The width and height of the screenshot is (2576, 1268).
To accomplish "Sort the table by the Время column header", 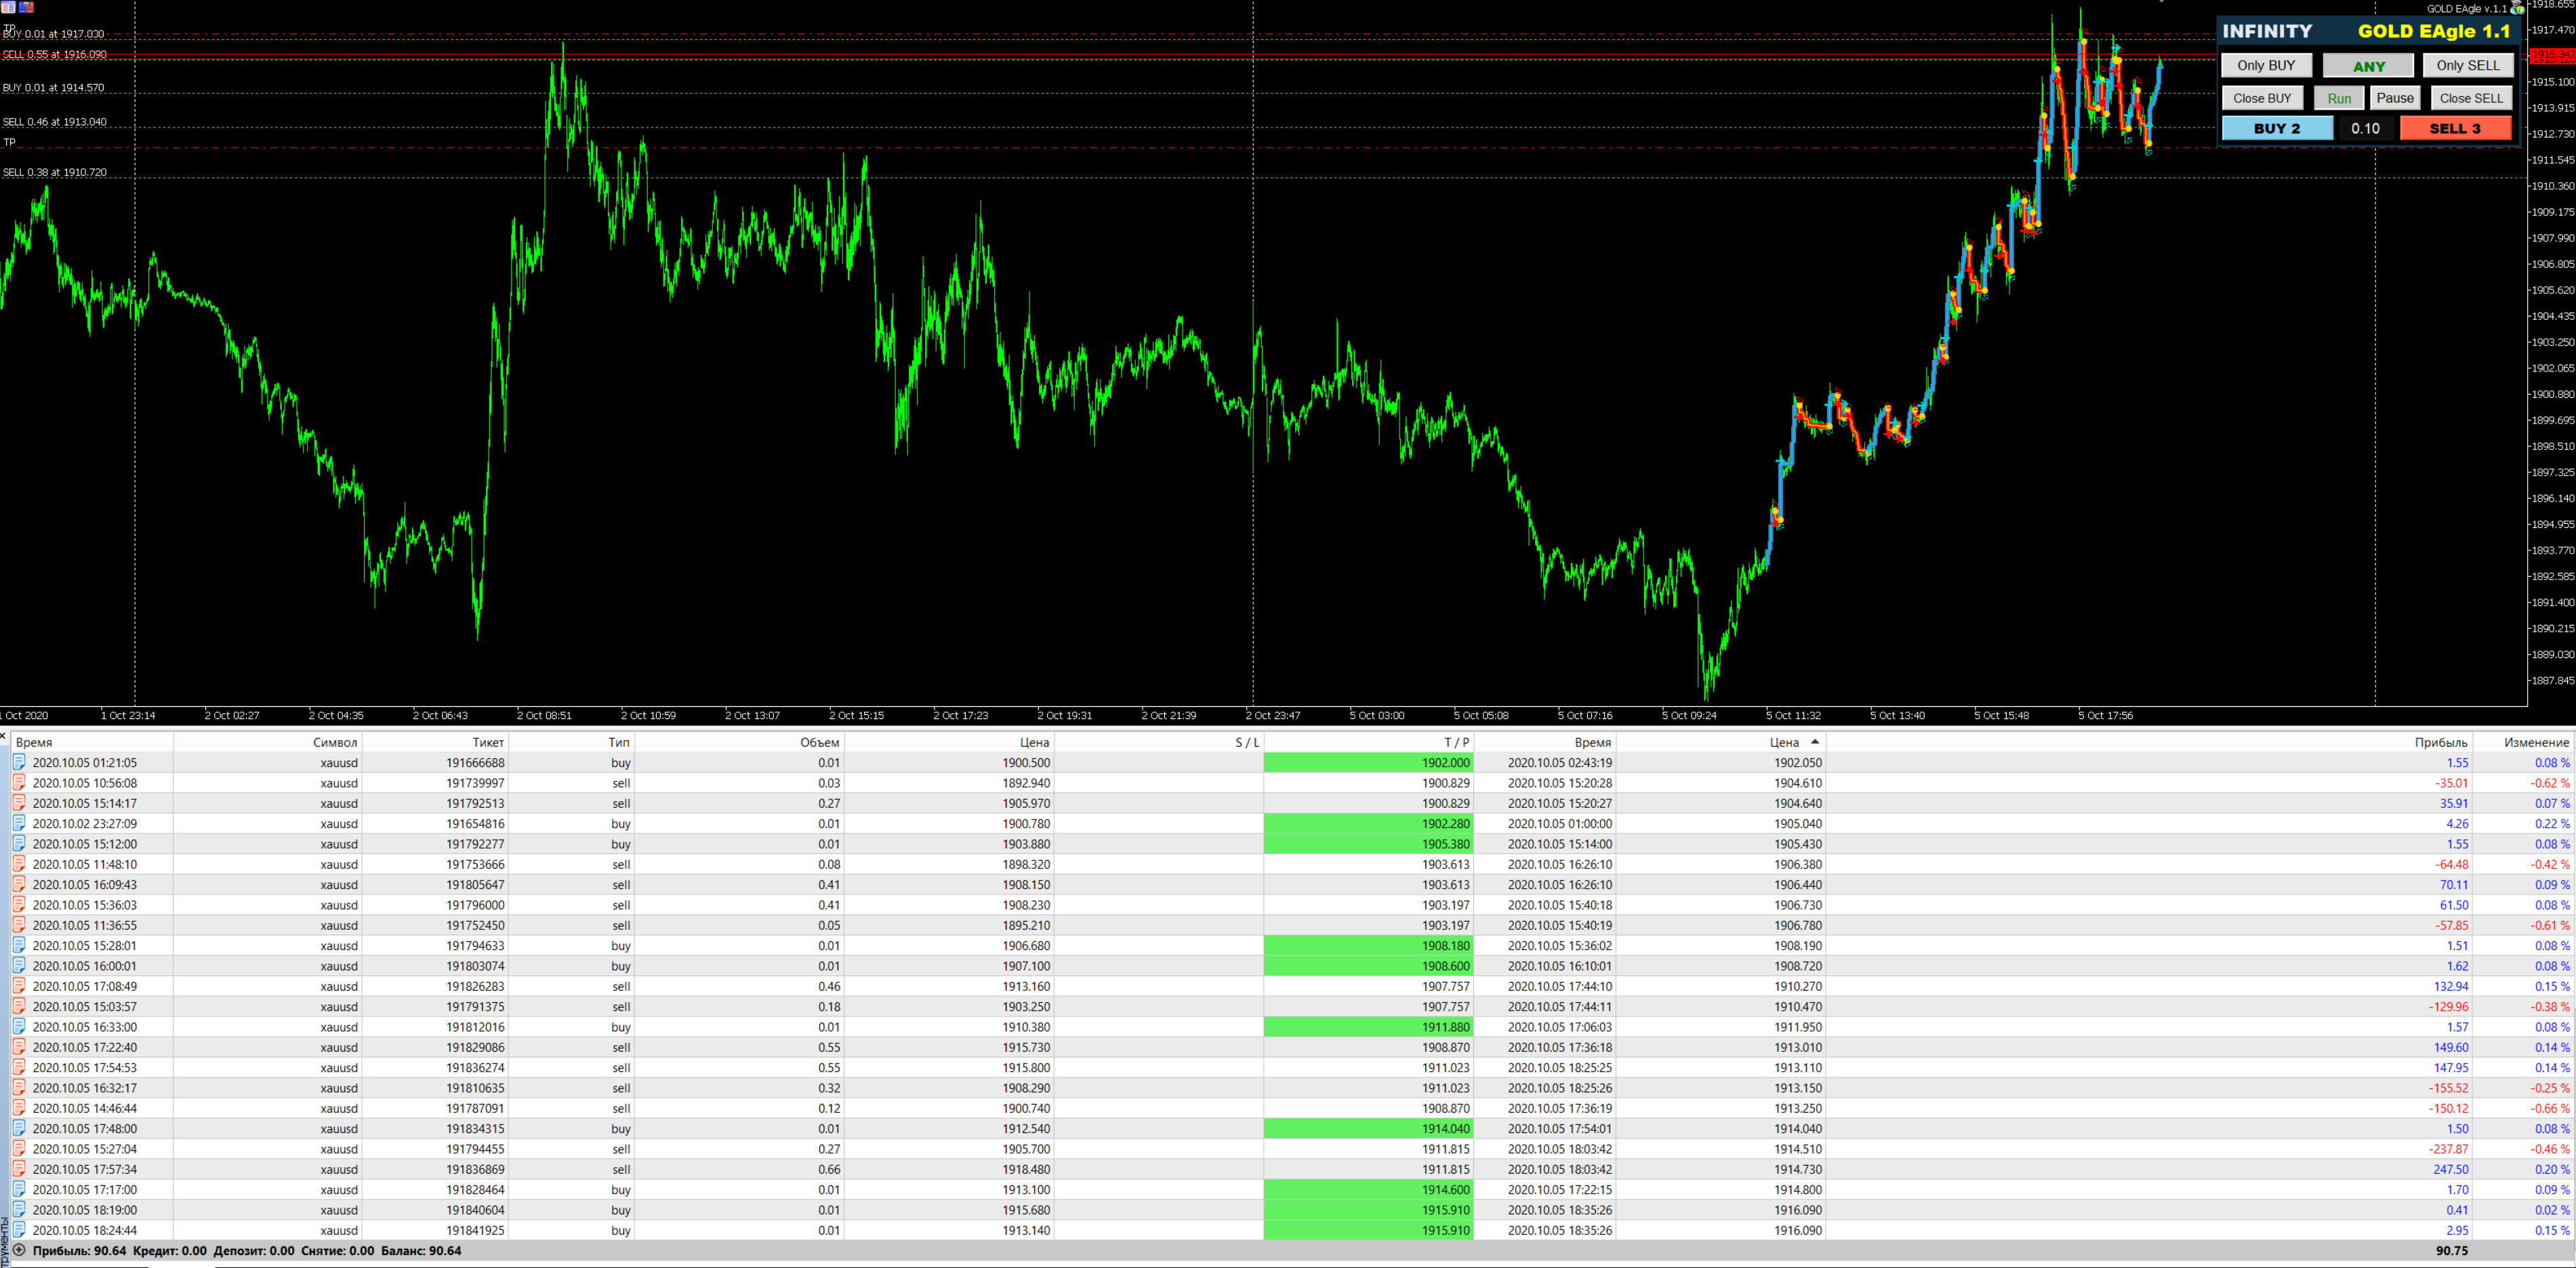I will coord(34,742).
